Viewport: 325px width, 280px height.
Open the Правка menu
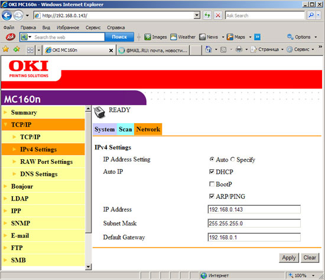pos(28,28)
